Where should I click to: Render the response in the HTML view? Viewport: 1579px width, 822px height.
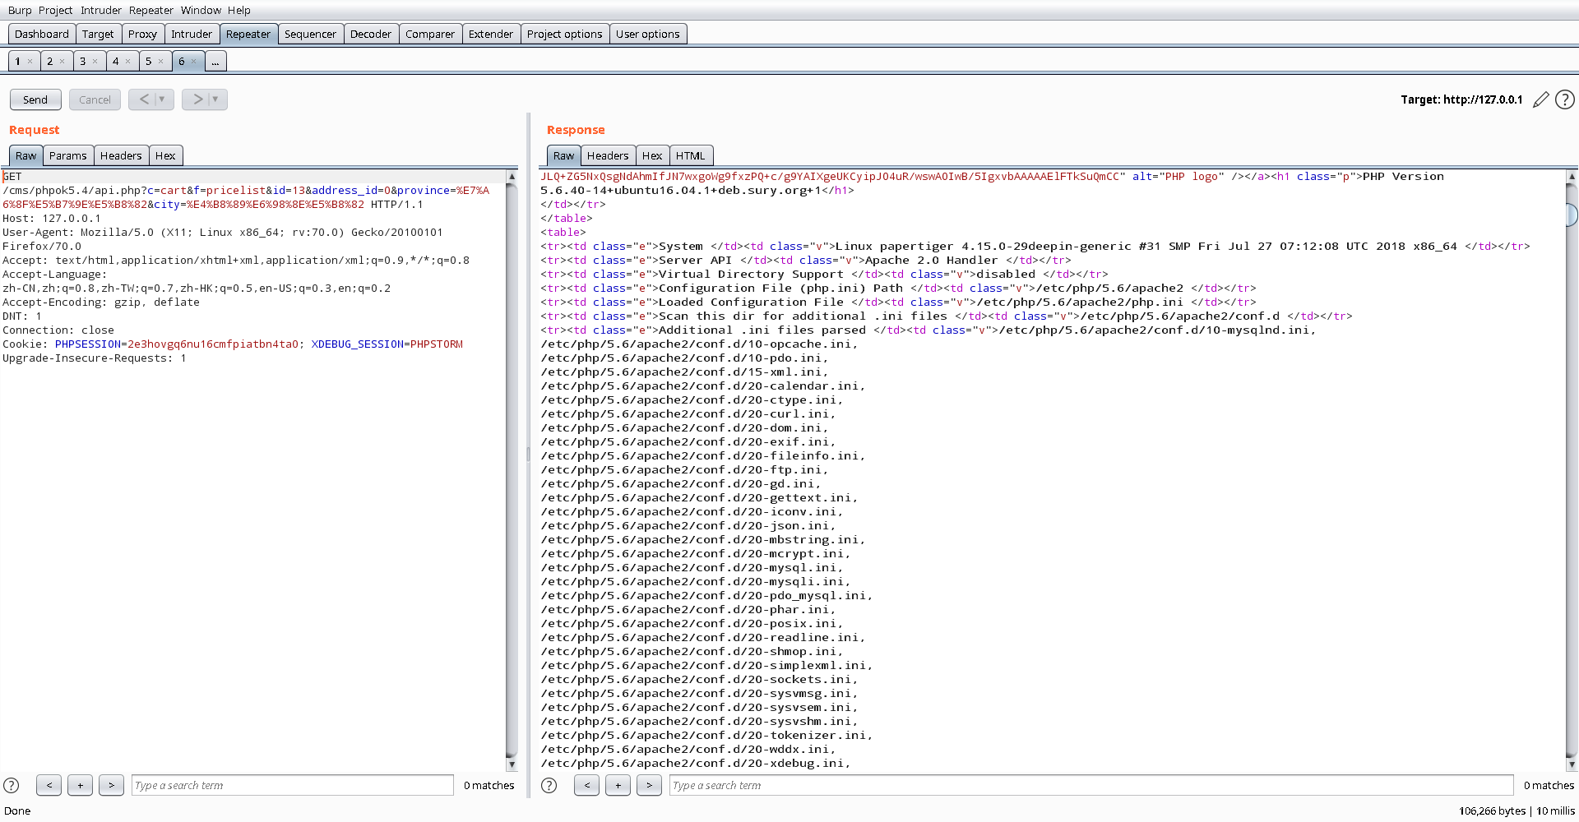click(691, 155)
